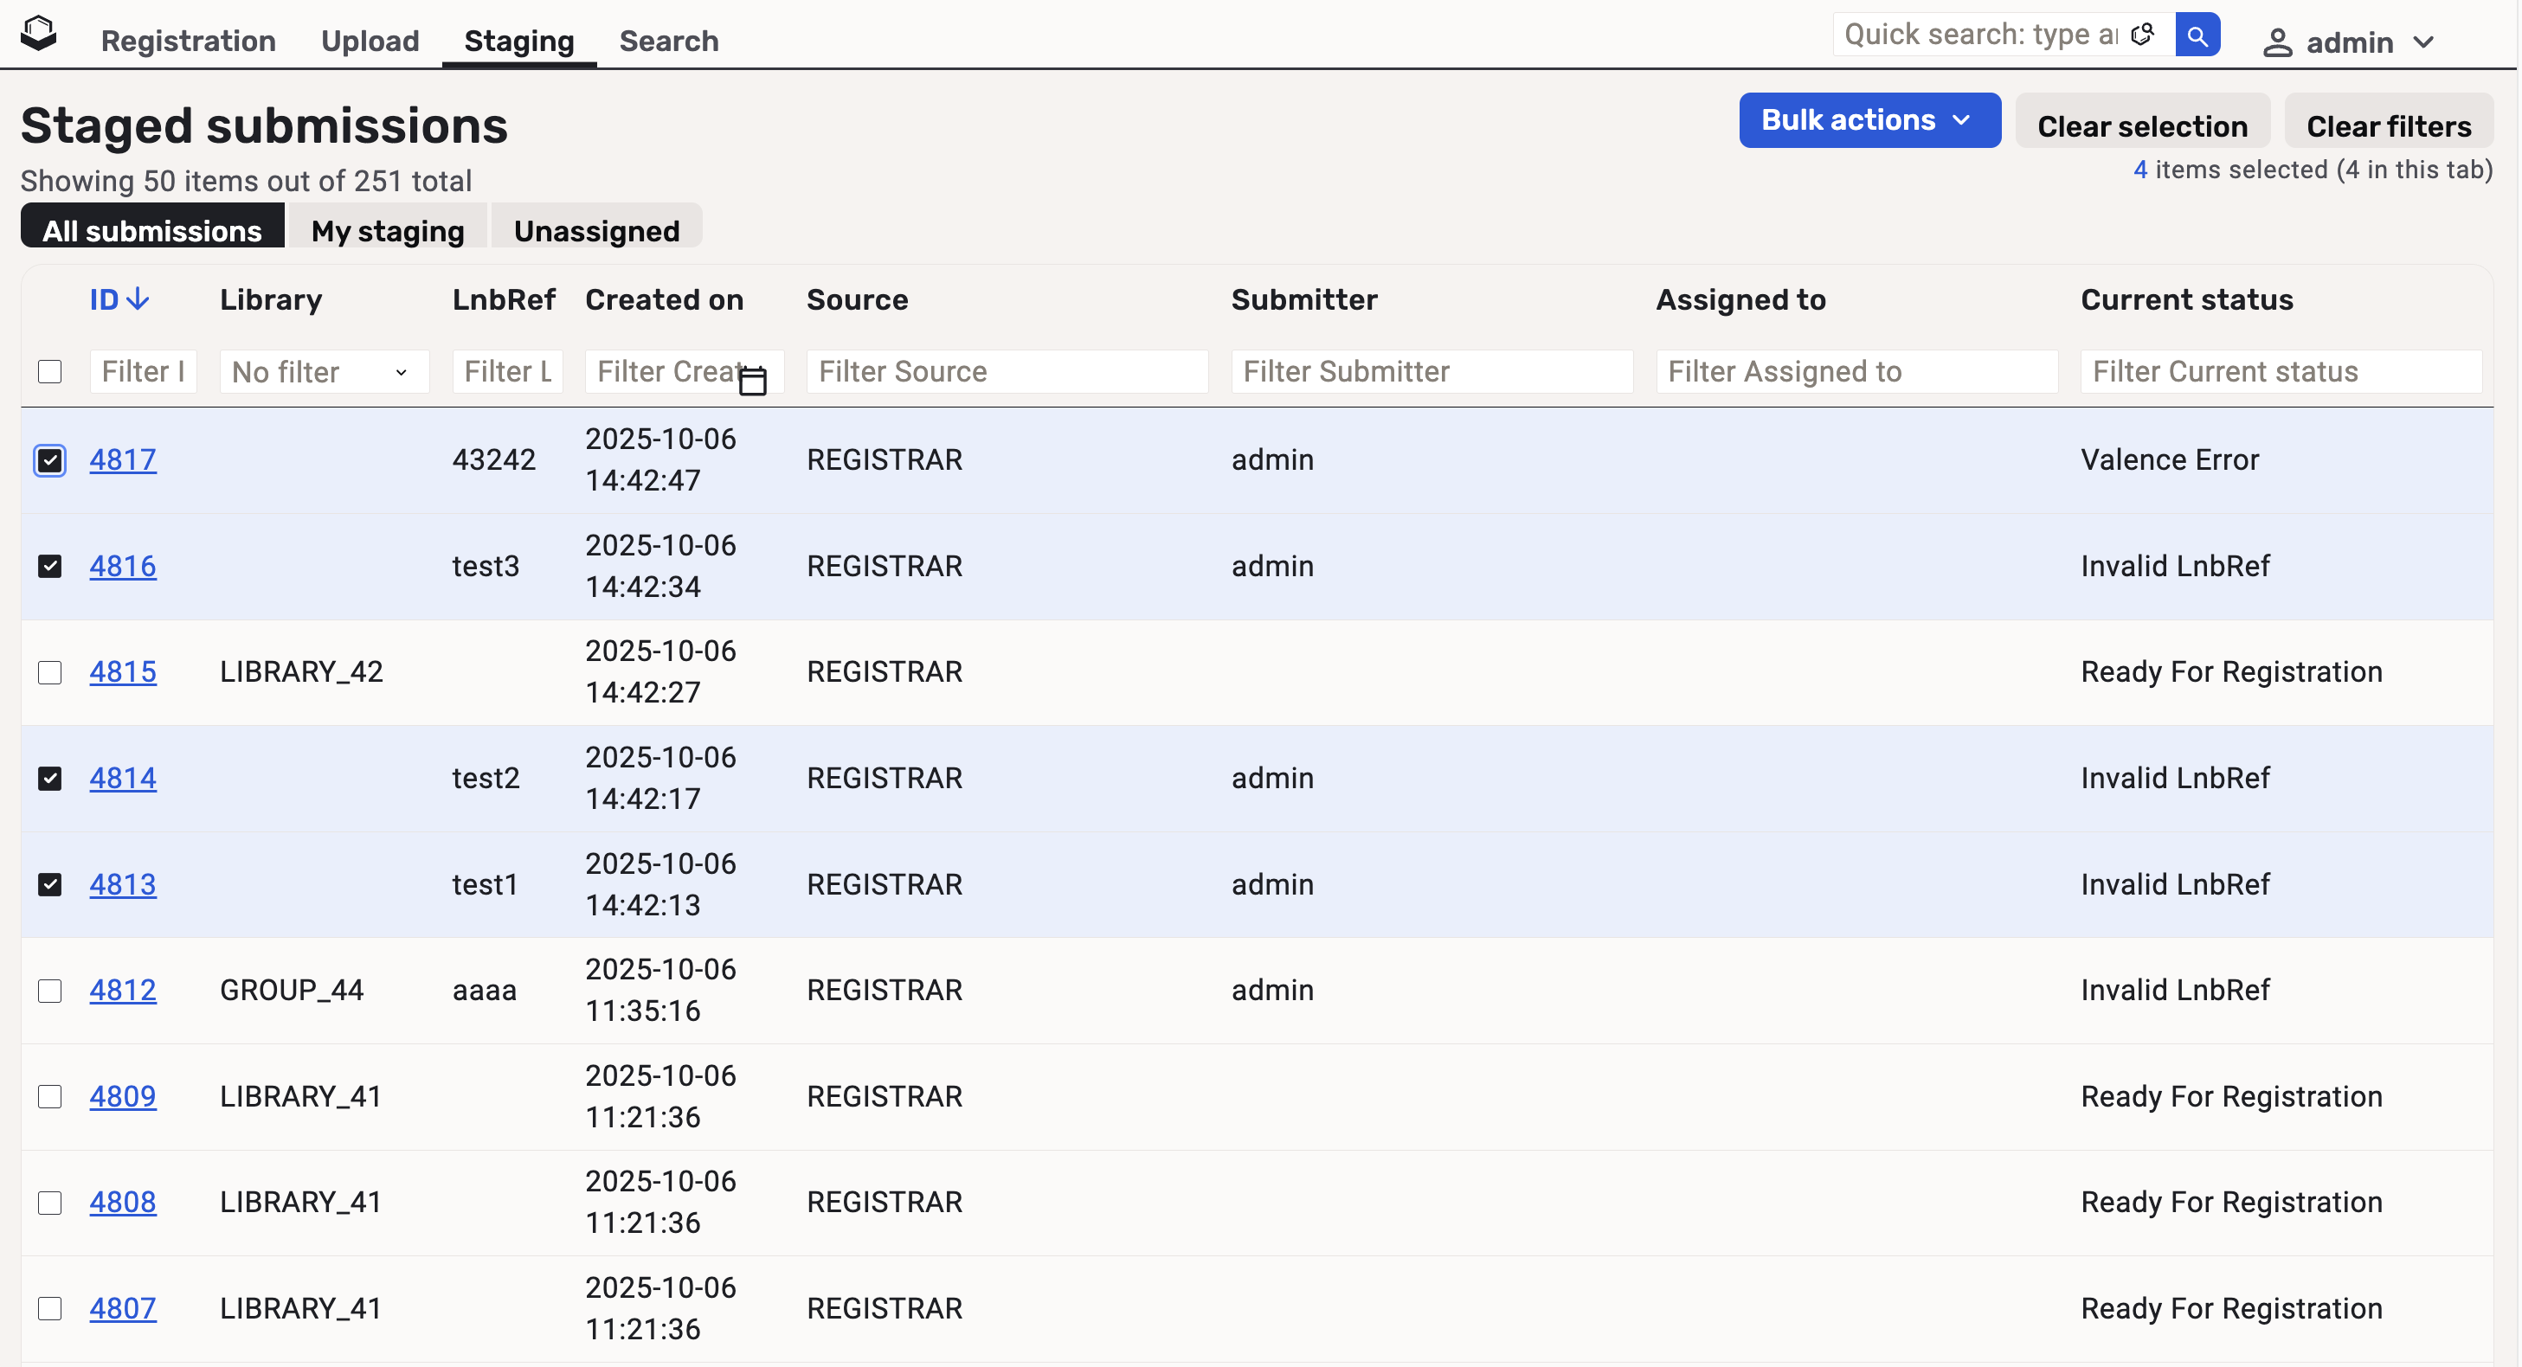
Task: Expand the admin account menu chevron
Action: tap(2424, 43)
